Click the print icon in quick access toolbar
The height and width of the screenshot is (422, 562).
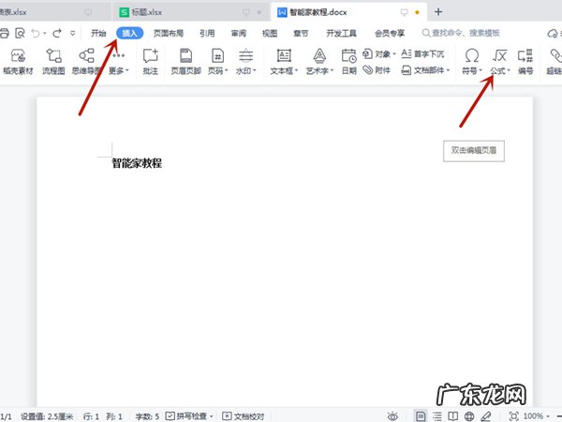4,34
